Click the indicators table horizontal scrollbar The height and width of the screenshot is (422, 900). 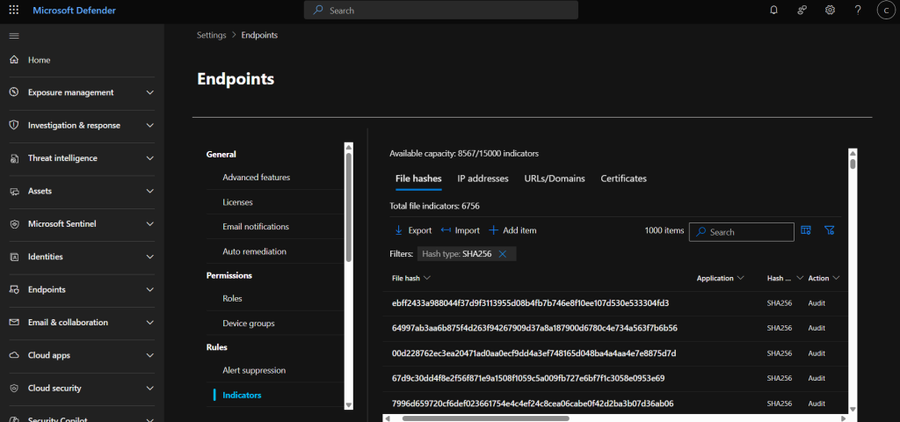click(x=485, y=418)
